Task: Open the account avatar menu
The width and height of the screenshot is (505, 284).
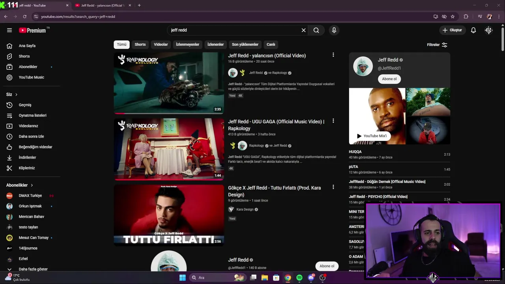Action: (x=489, y=30)
